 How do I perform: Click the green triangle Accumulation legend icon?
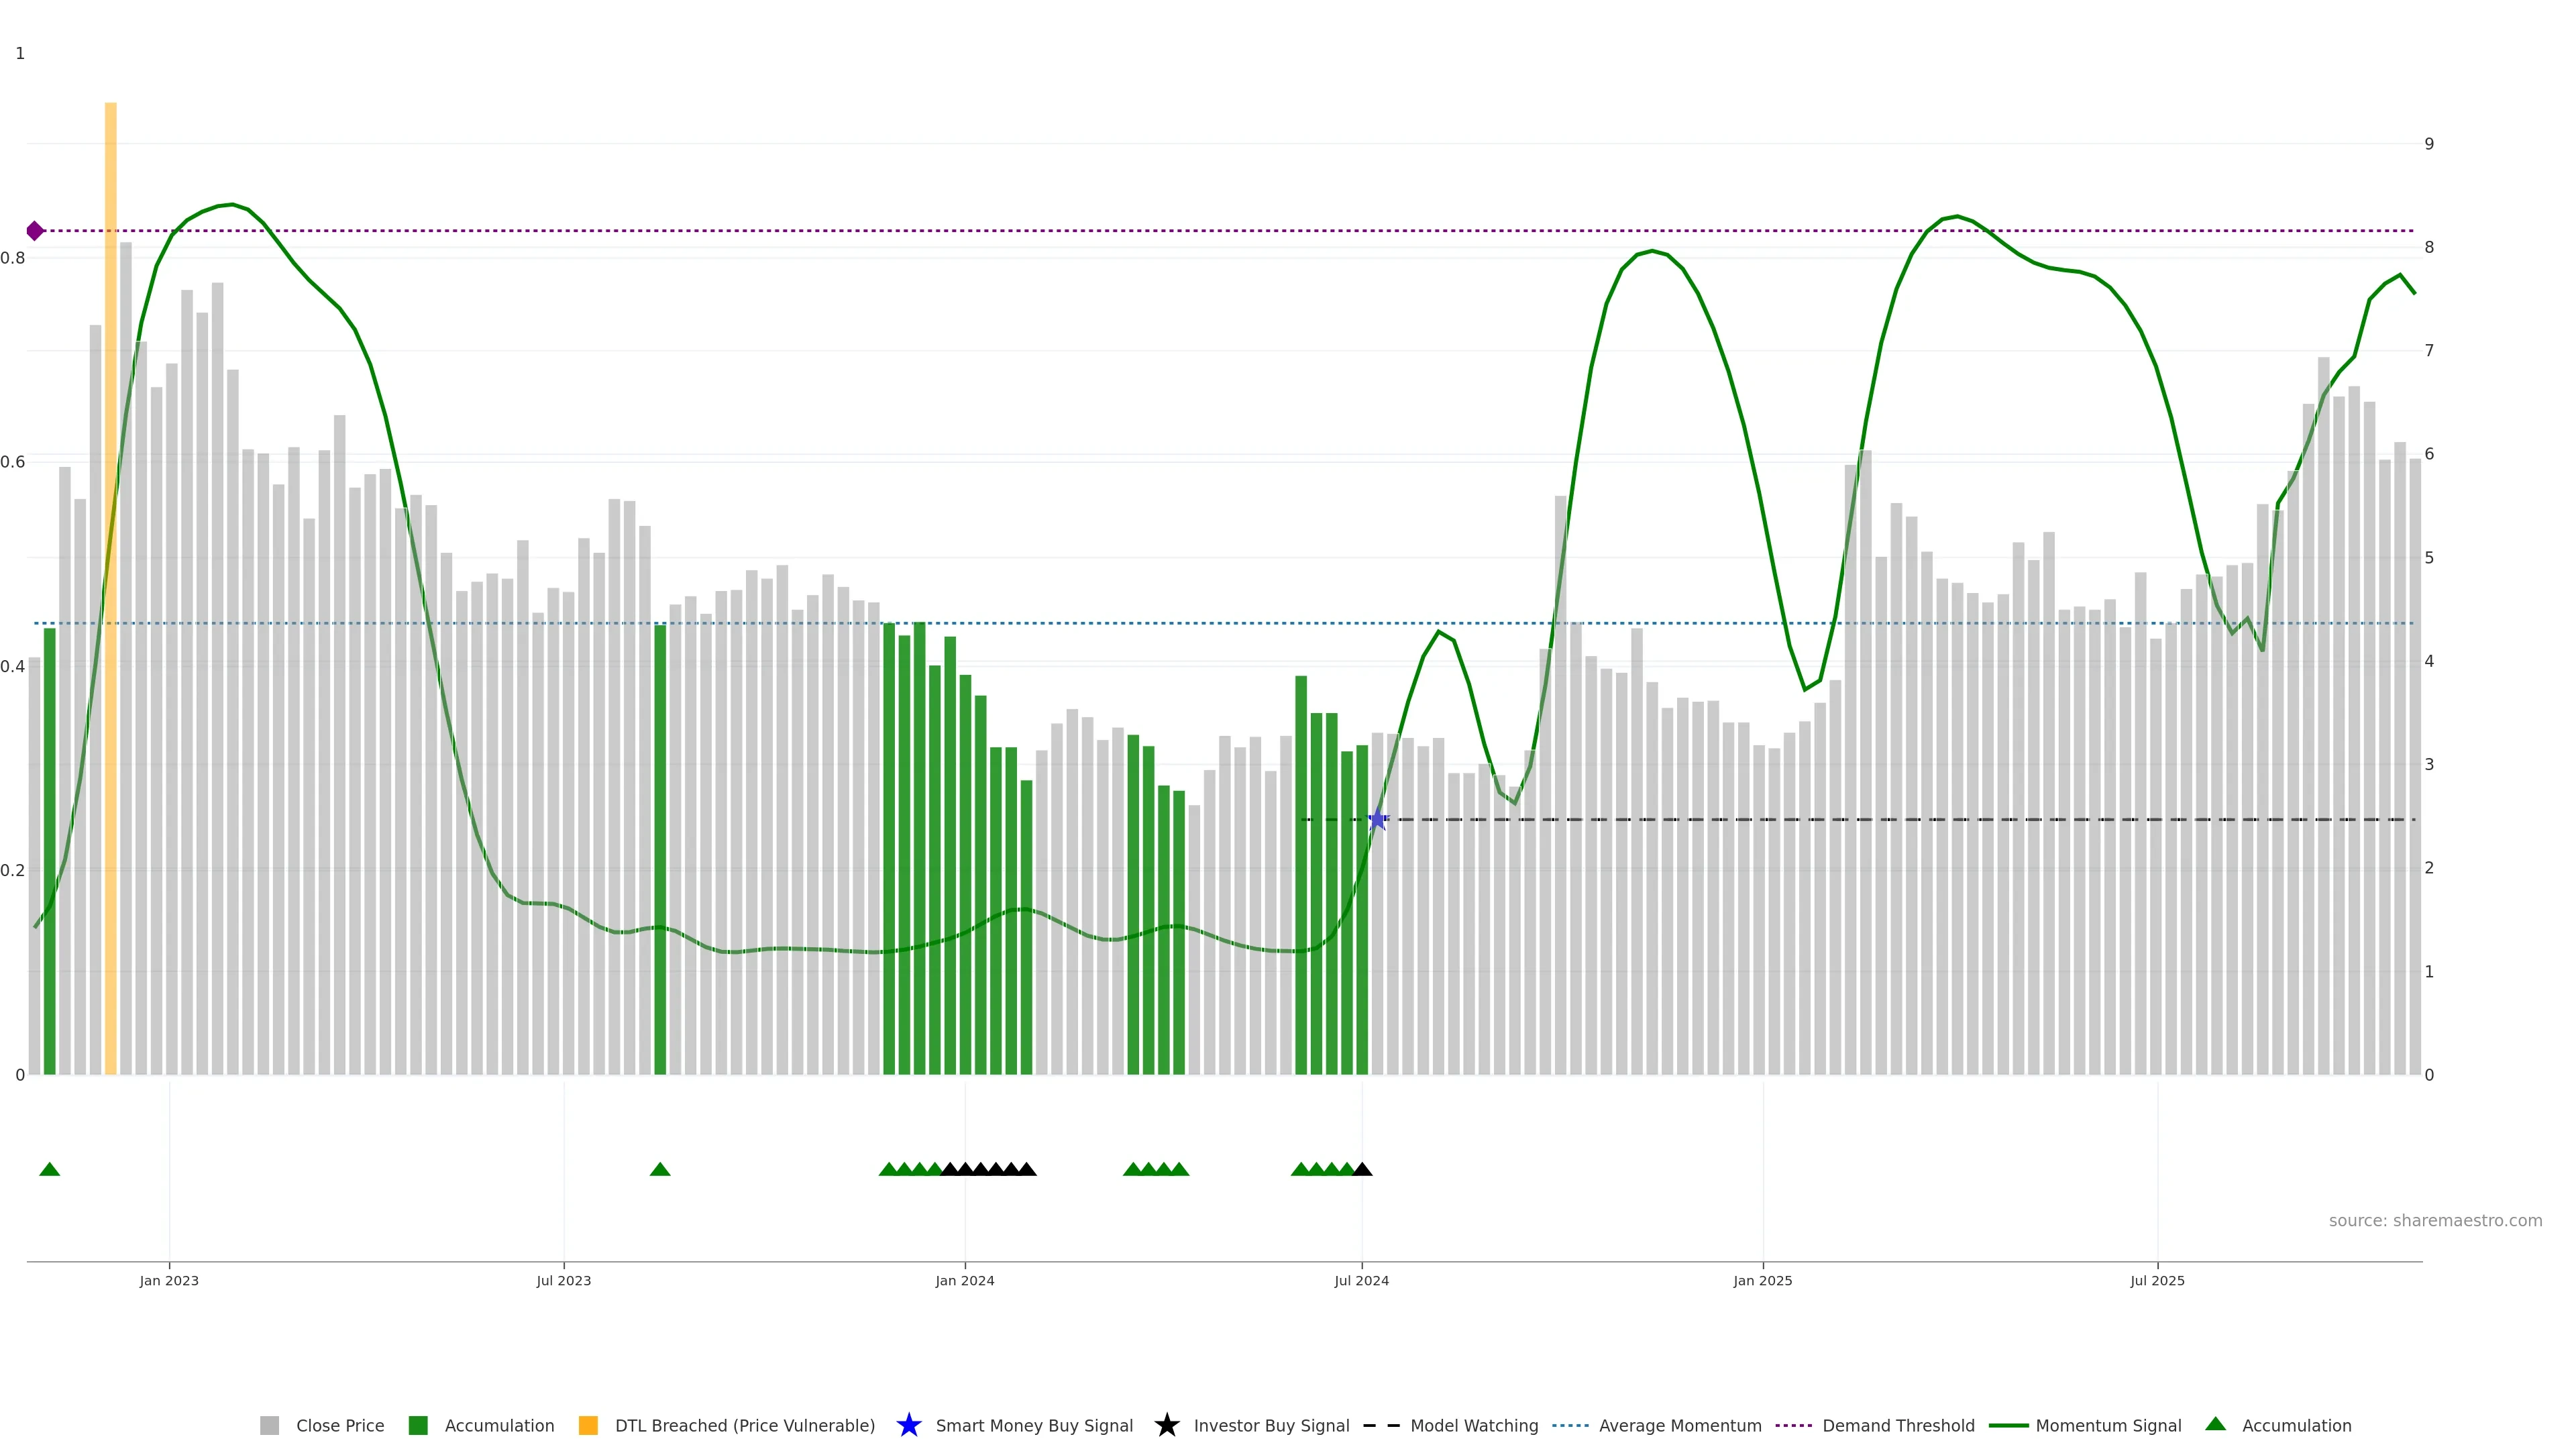click(x=2215, y=1424)
